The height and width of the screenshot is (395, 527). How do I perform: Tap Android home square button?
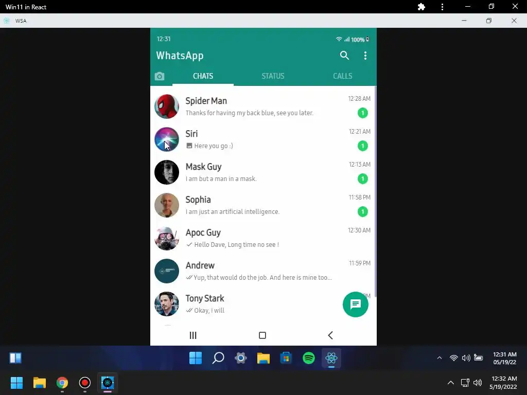(262, 335)
